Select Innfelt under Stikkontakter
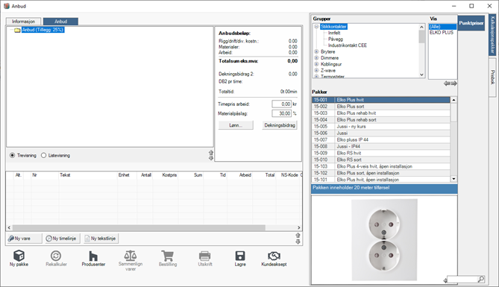The width and height of the screenshot is (499, 287). coord(334,33)
